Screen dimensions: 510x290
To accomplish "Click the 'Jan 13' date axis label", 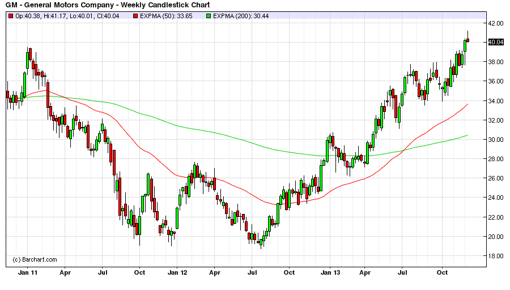I will click(330, 272).
